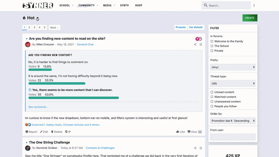Click share icon on first poll thread
Viewport: 279px width, 157px height.
[x=195, y=45]
